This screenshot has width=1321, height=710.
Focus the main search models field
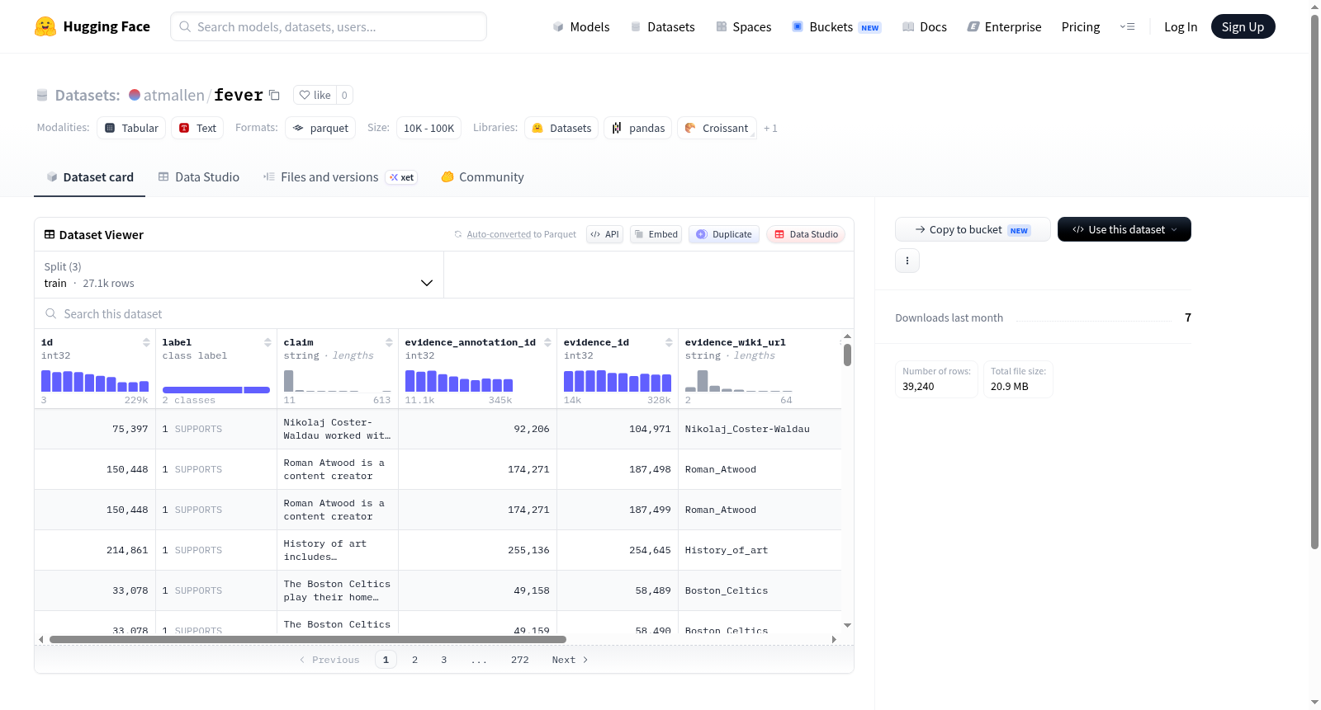pyautogui.click(x=329, y=26)
